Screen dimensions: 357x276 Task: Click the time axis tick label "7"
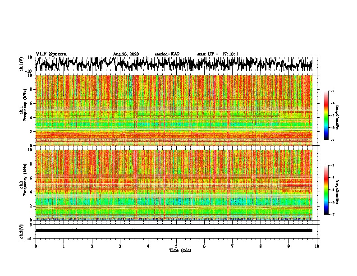coord(233,246)
